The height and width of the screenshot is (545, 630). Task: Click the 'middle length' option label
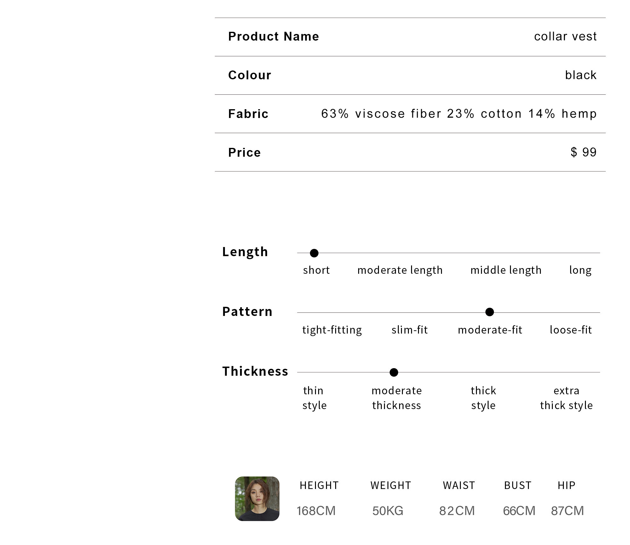click(x=506, y=270)
